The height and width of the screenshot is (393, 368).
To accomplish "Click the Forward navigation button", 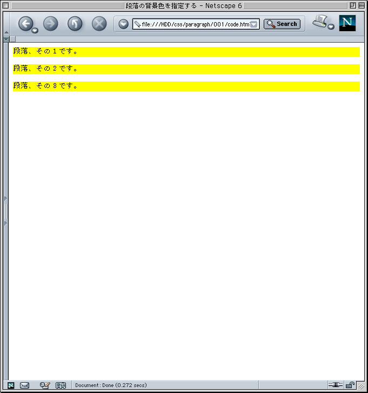I will 51,24.
